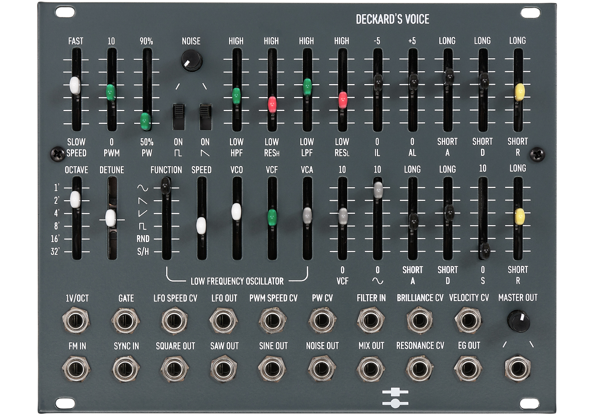Click the black LFO FUNCTION selector slider cap
This screenshot has height=416, width=595.
pyautogui.click(x=165, y=186)
